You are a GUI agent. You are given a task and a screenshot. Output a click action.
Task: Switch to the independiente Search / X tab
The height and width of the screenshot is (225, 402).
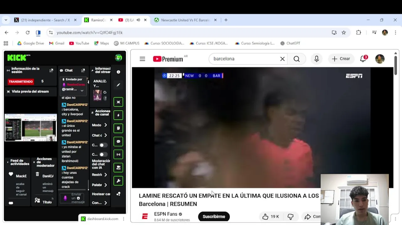click(45, 20)
